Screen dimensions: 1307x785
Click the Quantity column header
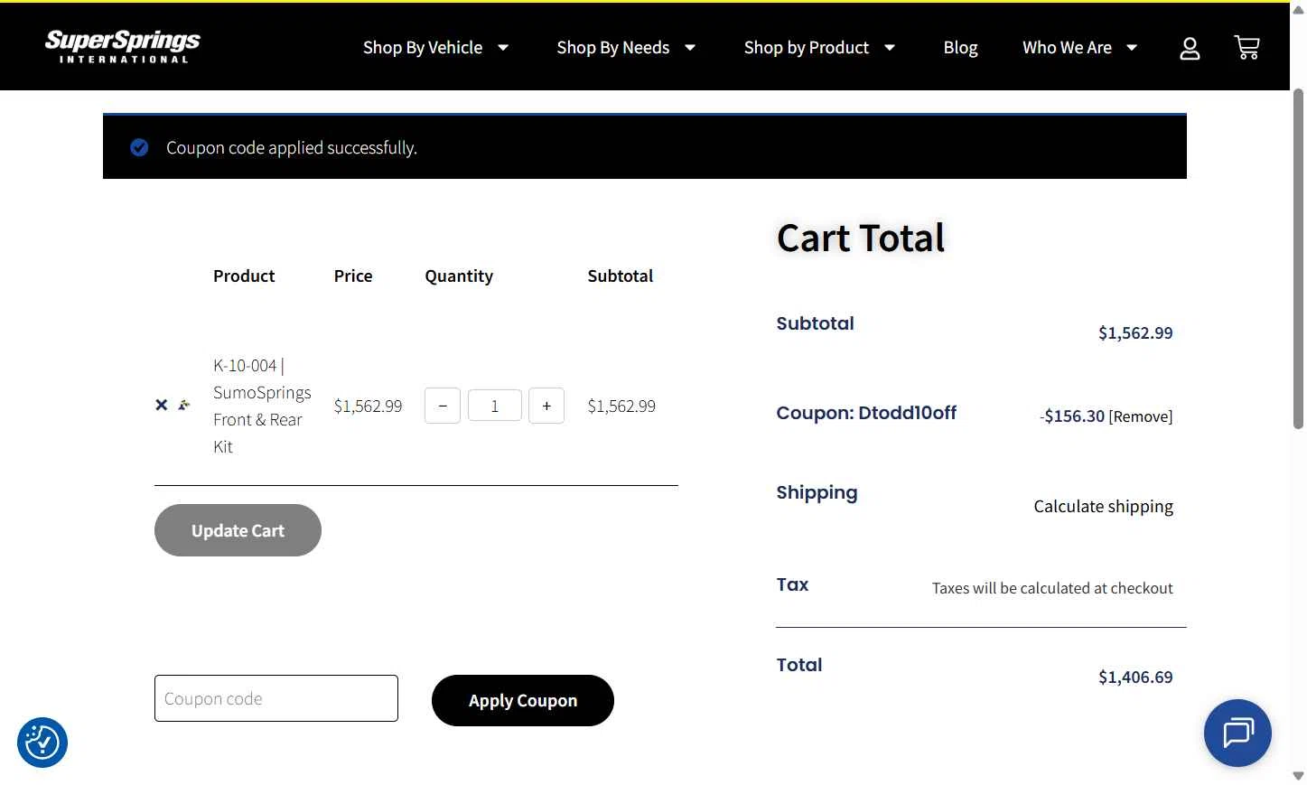point(459,276)
